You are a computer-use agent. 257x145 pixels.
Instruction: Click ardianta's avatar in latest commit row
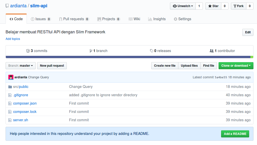[x=11, y=77]
